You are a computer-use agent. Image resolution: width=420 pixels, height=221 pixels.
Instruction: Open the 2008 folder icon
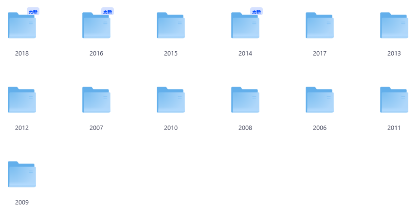(245, 100)
